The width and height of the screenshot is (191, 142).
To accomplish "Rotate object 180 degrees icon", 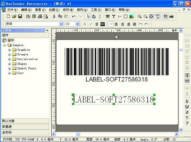I will [x=187, y=107].
